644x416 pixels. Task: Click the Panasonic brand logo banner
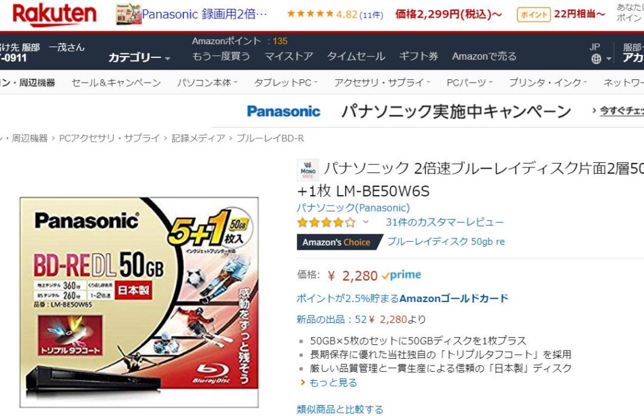(284, 111)
